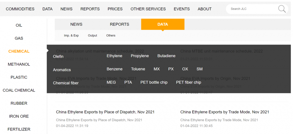Image resolution: width=293 pixels, height=134 pixels.
Task: Select METHANOL in the sidebar
Action: [19, 64]
